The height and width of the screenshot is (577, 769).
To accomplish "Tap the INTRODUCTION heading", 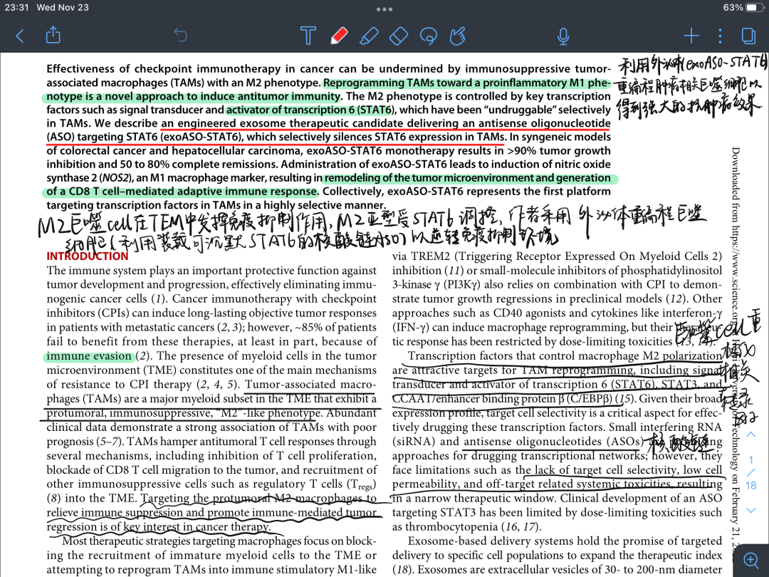I will coord(88,256).
